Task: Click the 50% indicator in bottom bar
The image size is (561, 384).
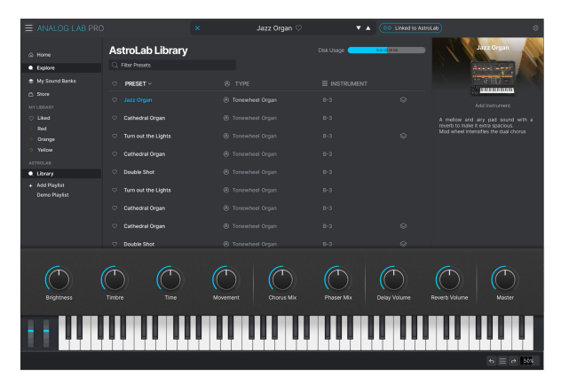Action: click(x=528, y=361)
